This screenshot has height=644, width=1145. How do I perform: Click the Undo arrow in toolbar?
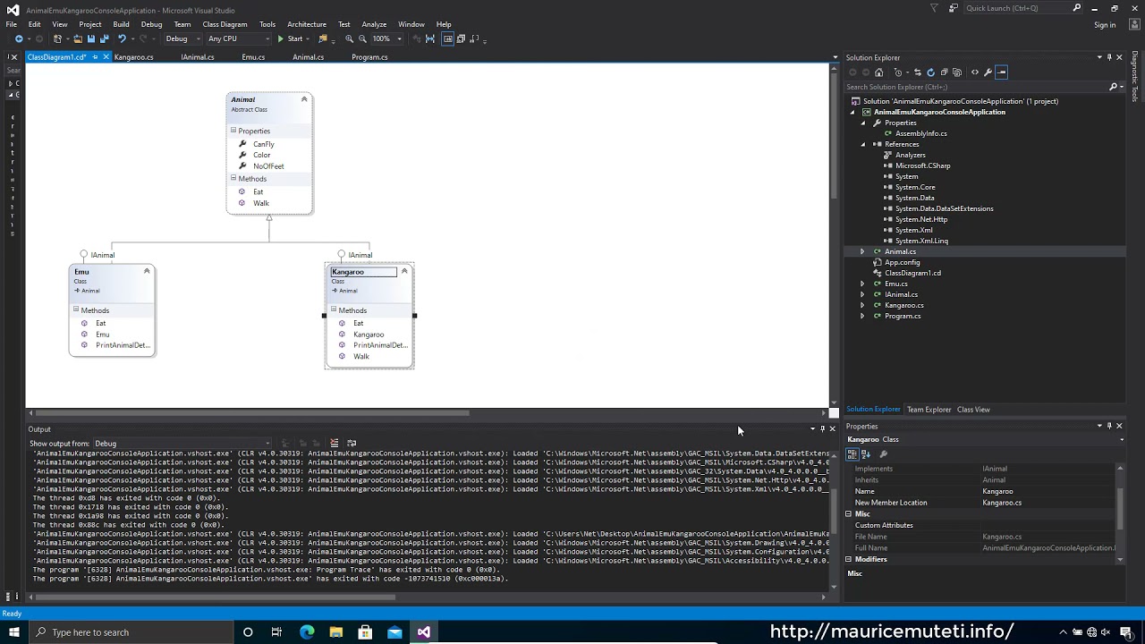pyautogui.click(x=122, y=38)
